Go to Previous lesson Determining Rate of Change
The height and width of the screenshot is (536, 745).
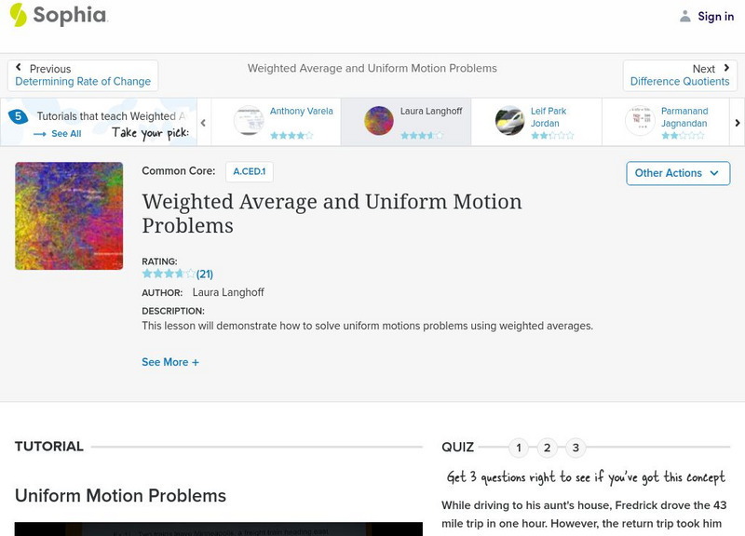click(x=83, y=75)
